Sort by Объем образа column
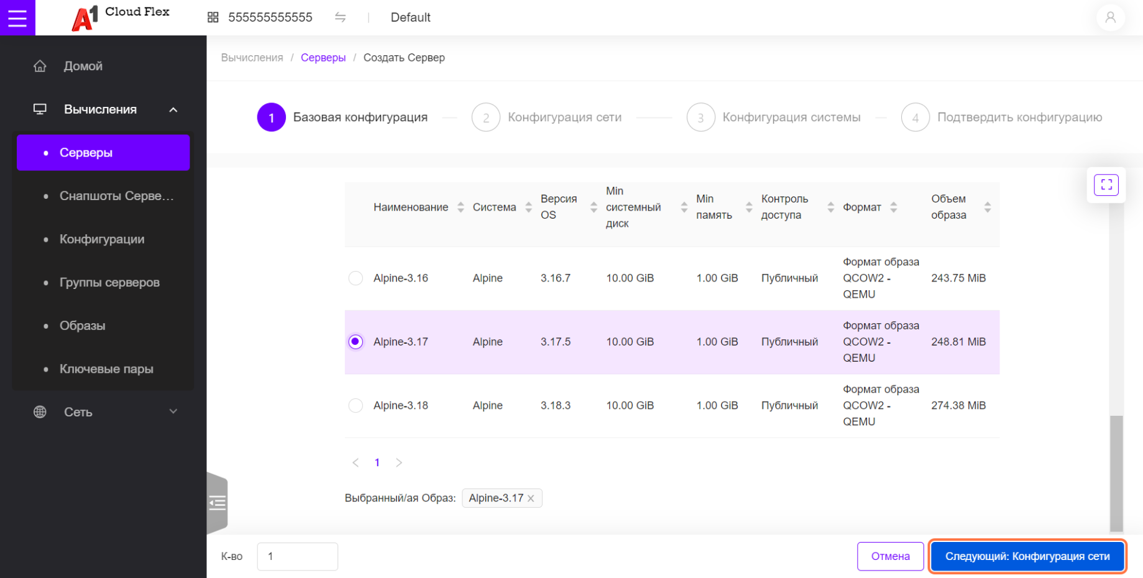1143x578 pixels. [987, 207]
